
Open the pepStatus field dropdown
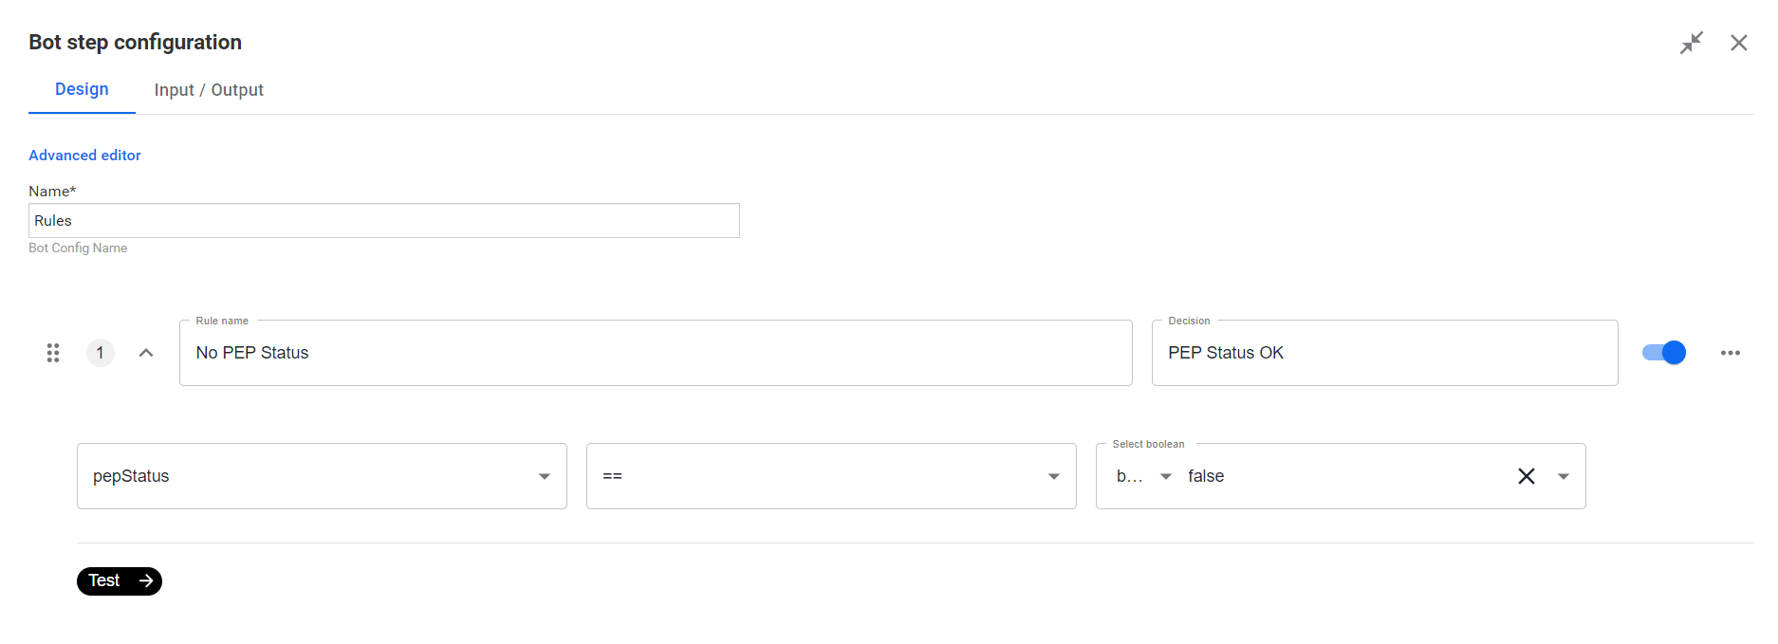[x=322, y=476]
